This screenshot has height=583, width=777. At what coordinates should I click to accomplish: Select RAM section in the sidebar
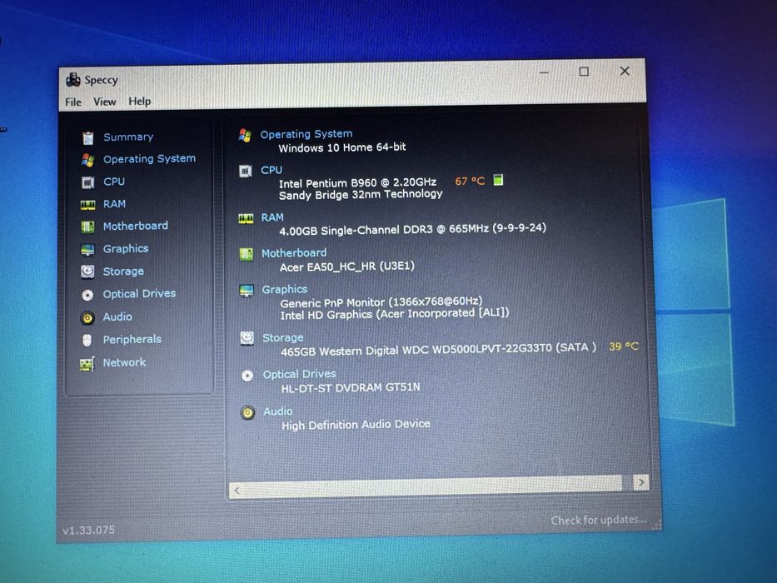[114, 204]
